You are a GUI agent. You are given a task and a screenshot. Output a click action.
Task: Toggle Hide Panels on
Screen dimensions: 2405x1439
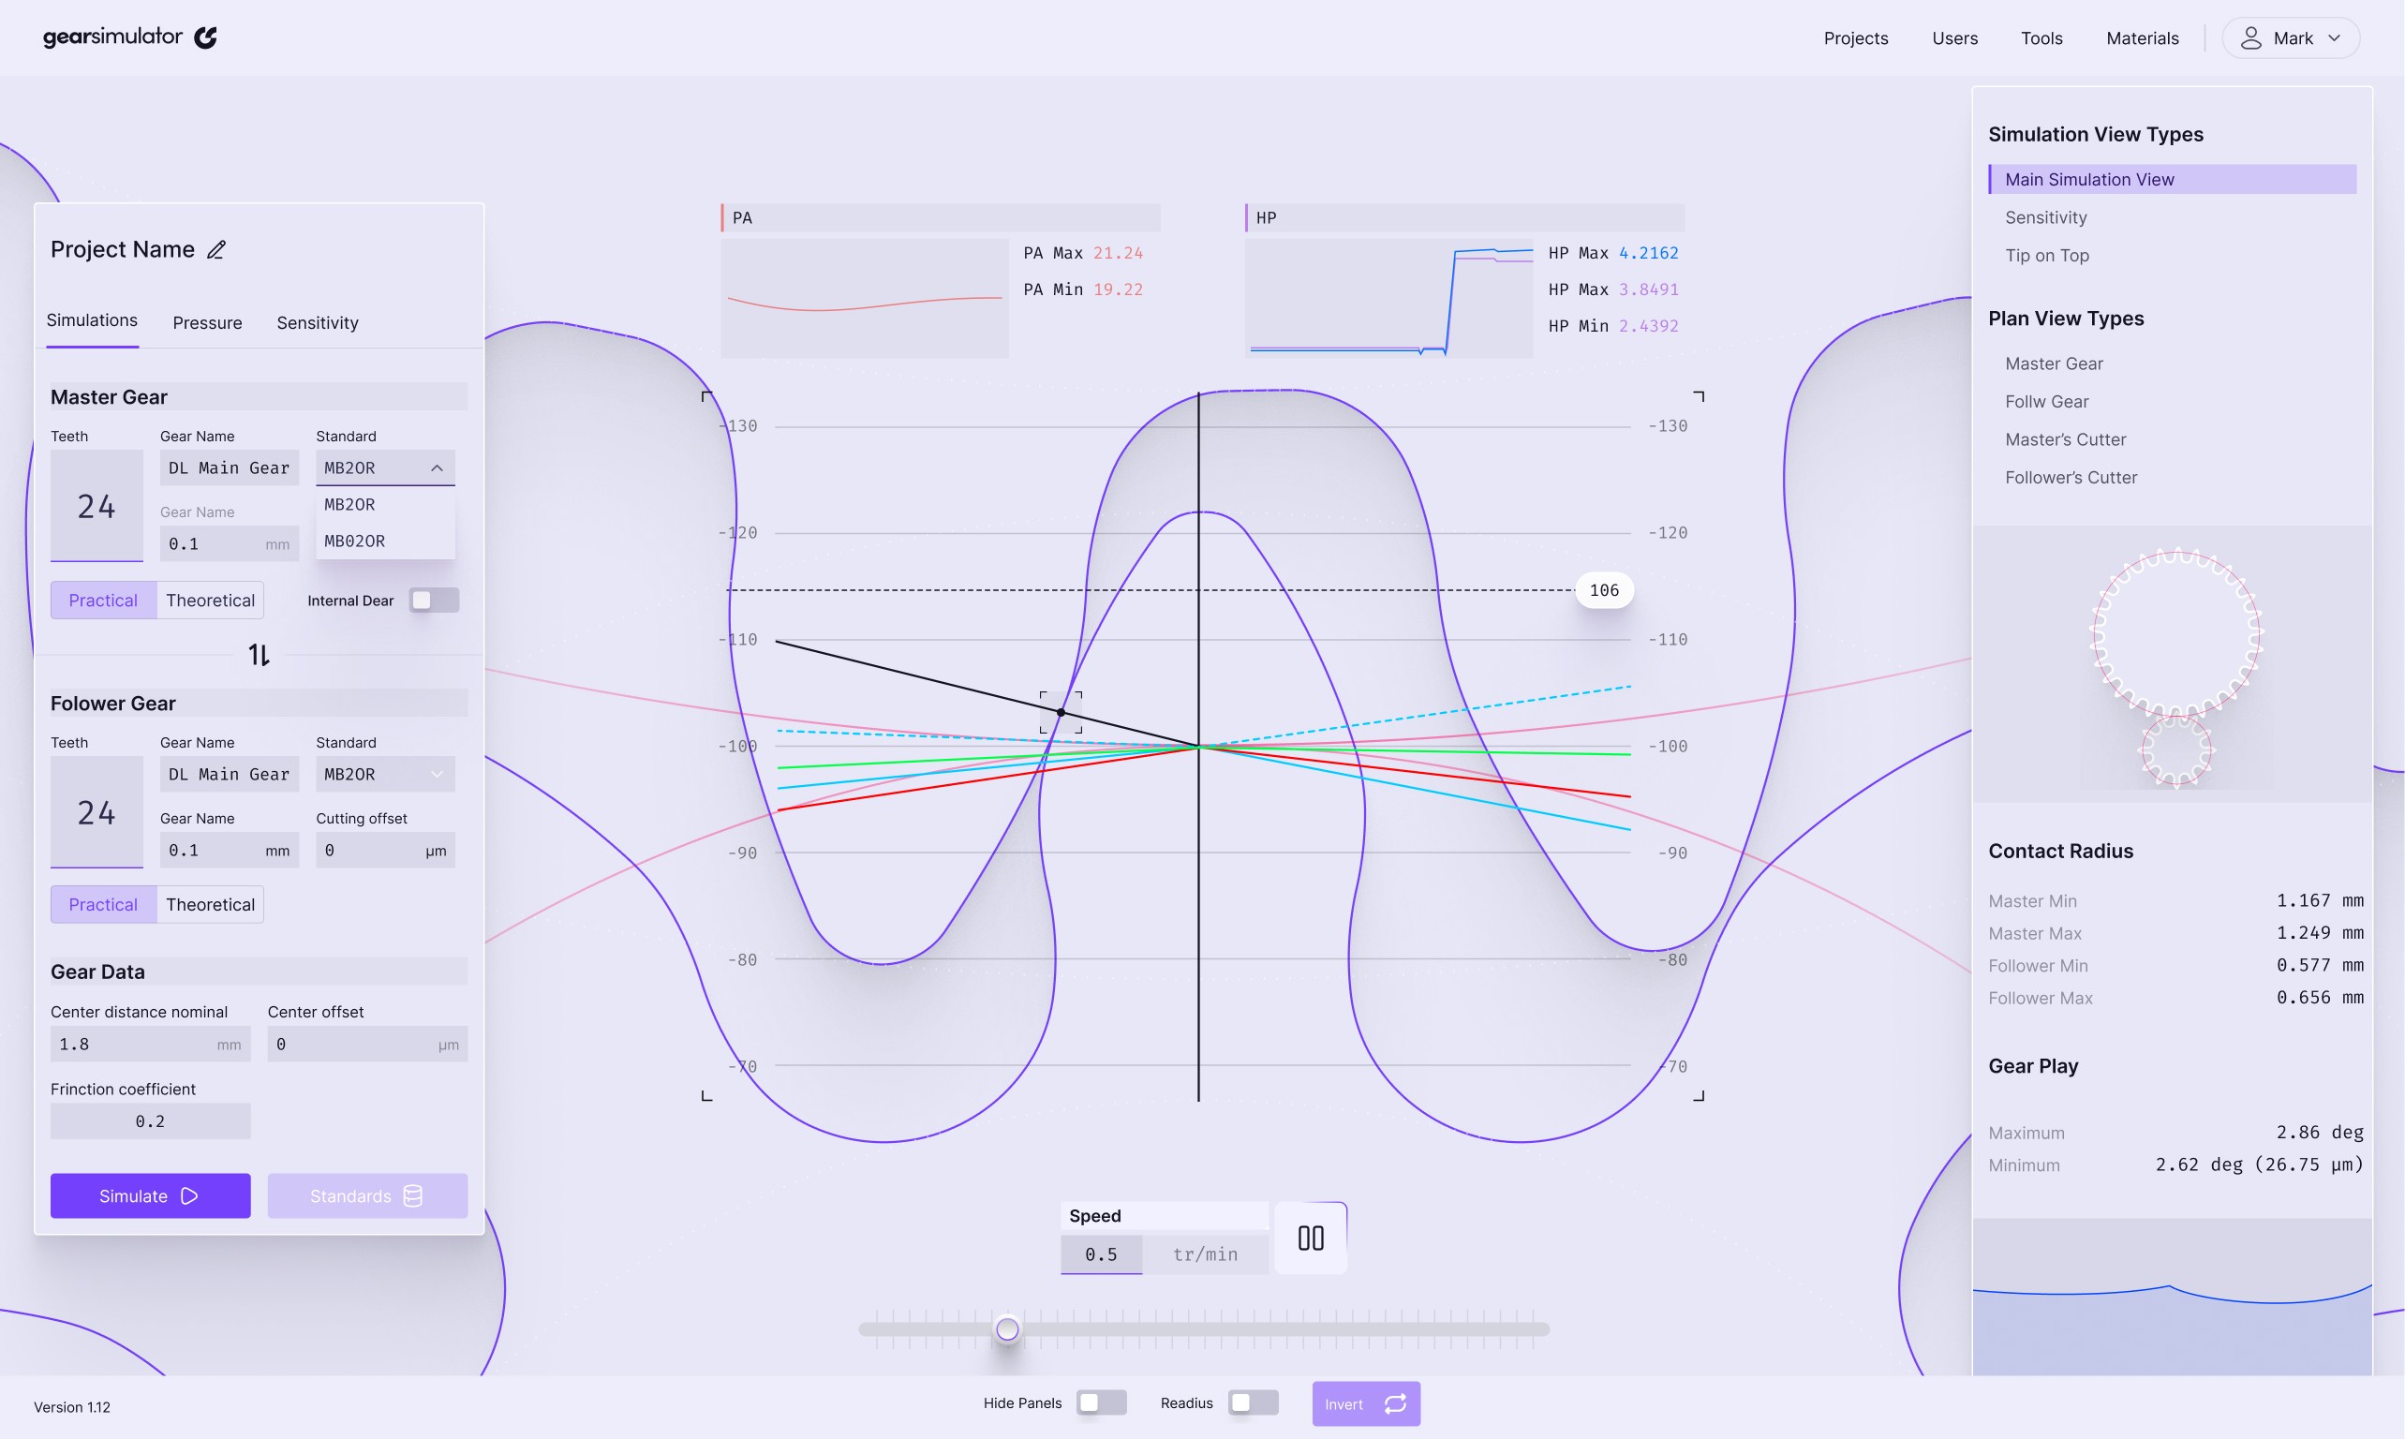[1101, 1402]
